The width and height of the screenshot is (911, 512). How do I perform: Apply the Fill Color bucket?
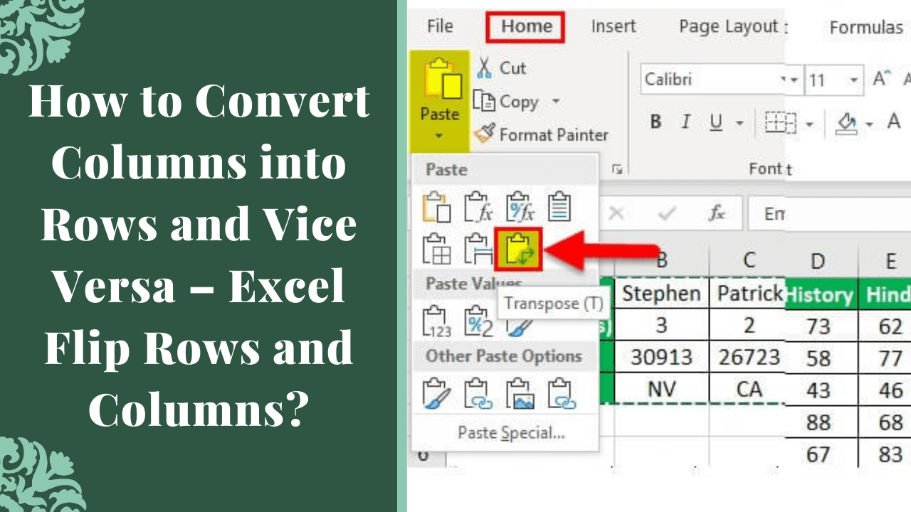pos(847,124)
